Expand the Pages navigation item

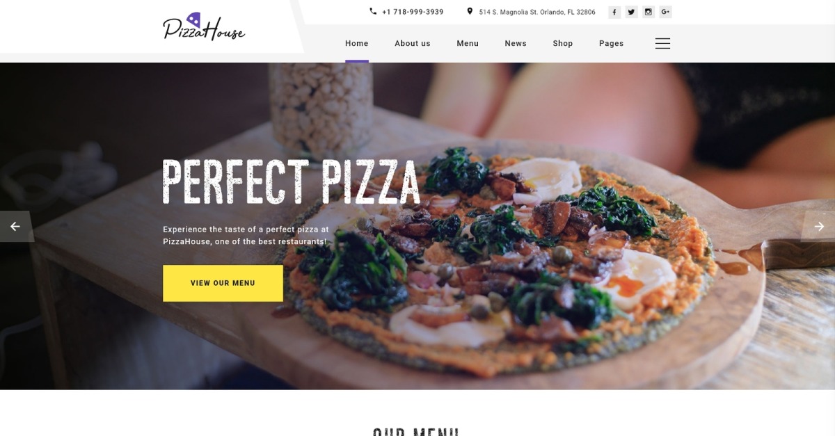pos(612,43)
